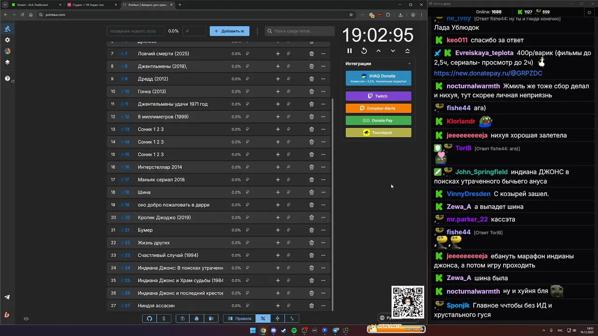Reset the auction timer
This screenshot has width=598, height=336.
point(364,51)
